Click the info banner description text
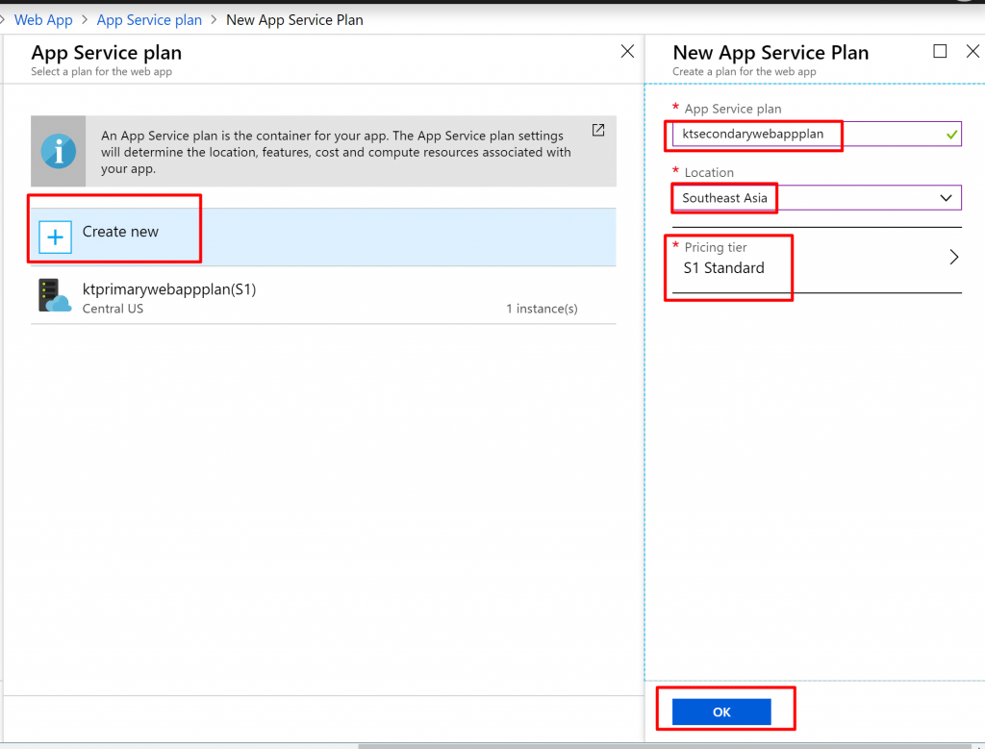 click(336, 152)
